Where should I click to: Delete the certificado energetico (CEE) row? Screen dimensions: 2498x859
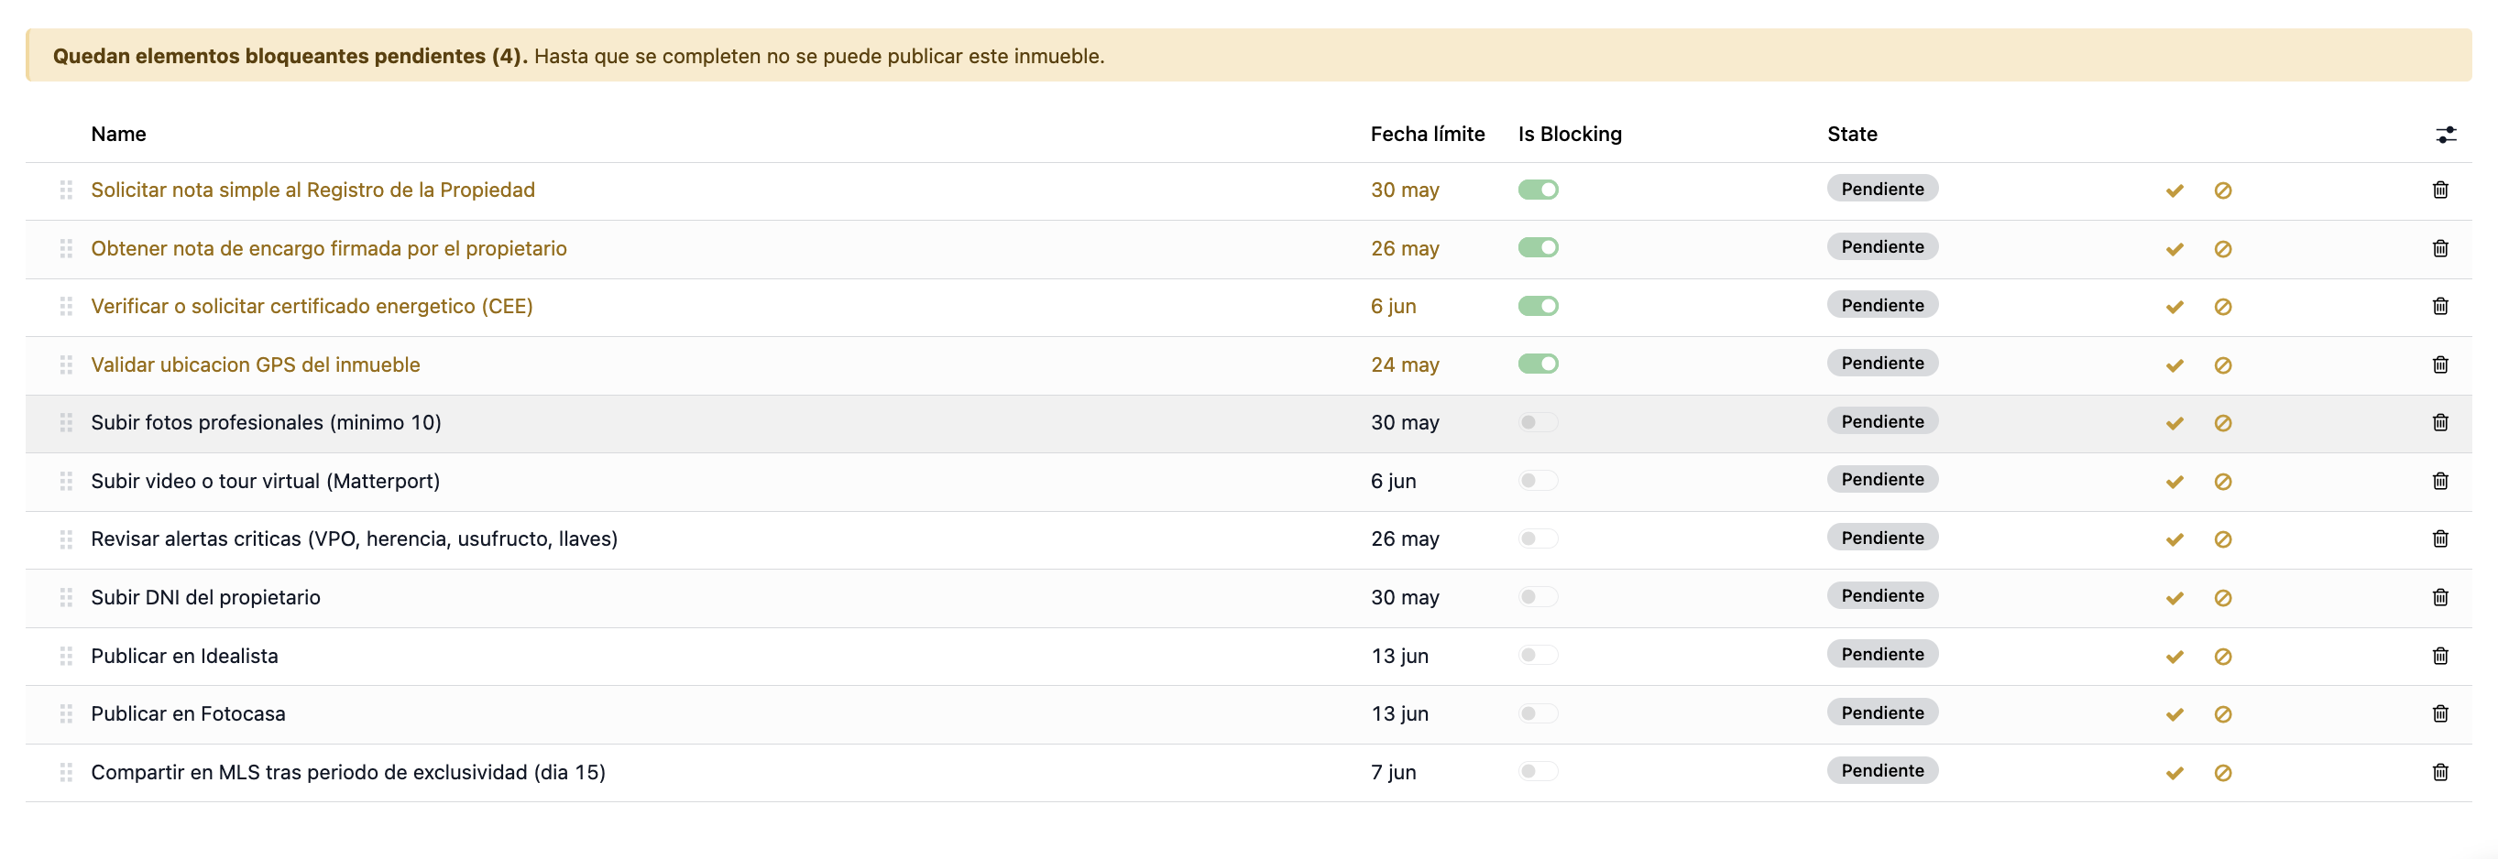(2440, 307)
